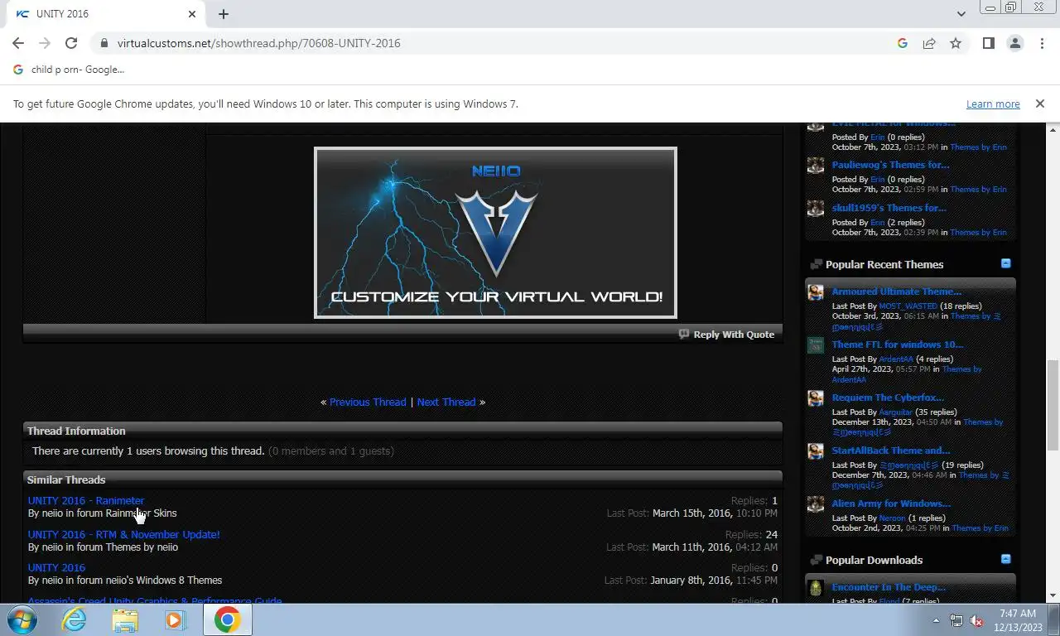
Task: Open the Chrome profile menu
Action: (1014, 43)
